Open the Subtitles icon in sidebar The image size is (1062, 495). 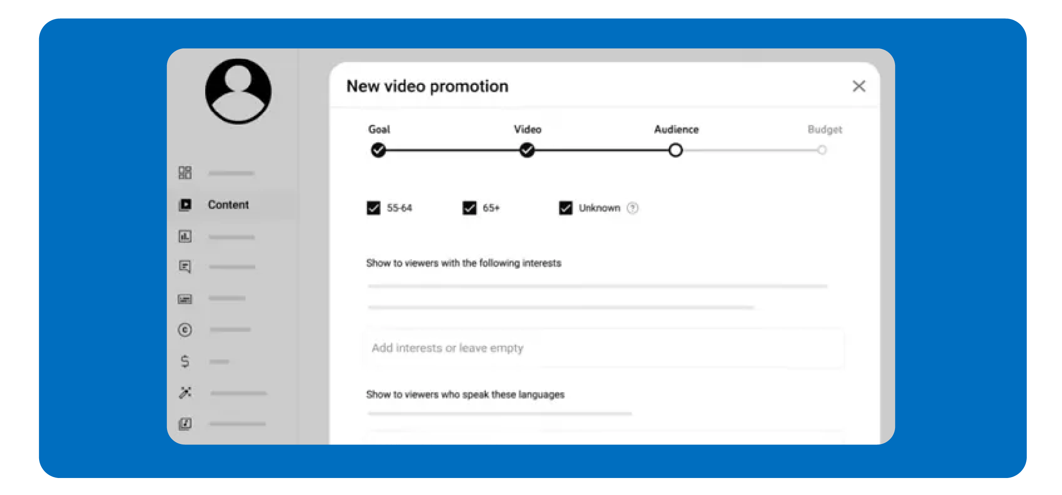[185, 299]
